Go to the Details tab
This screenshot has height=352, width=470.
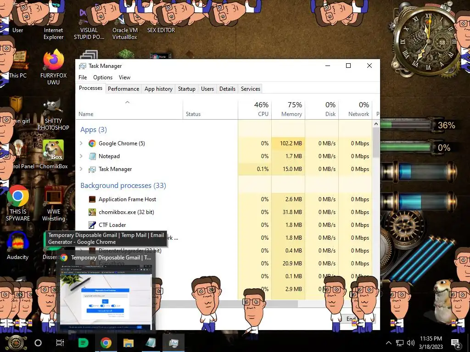point(227,89)
